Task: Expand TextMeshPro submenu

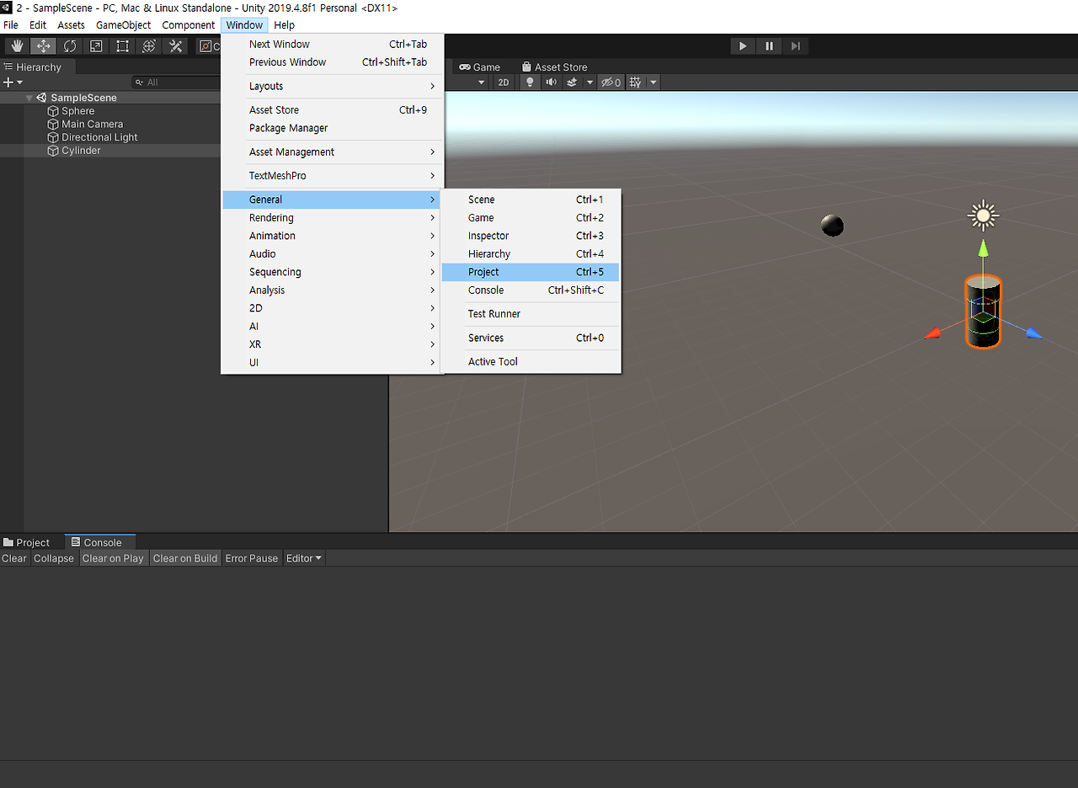Action: click(332, 176)
